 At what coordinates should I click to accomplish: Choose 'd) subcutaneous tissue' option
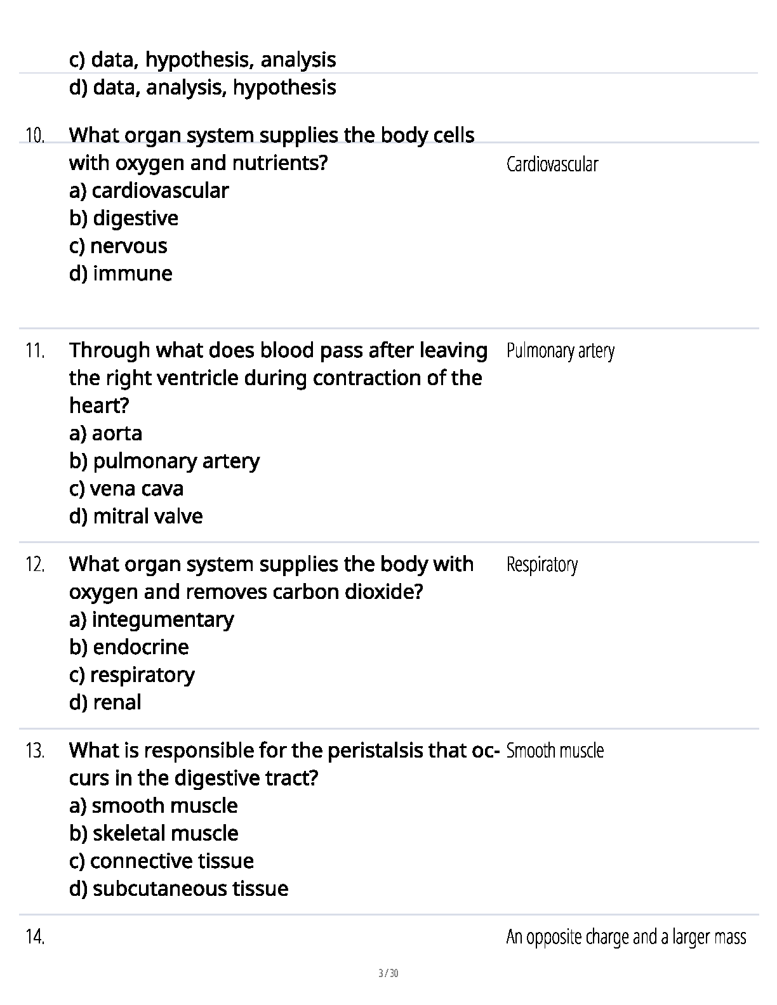[x=178, y=889]
